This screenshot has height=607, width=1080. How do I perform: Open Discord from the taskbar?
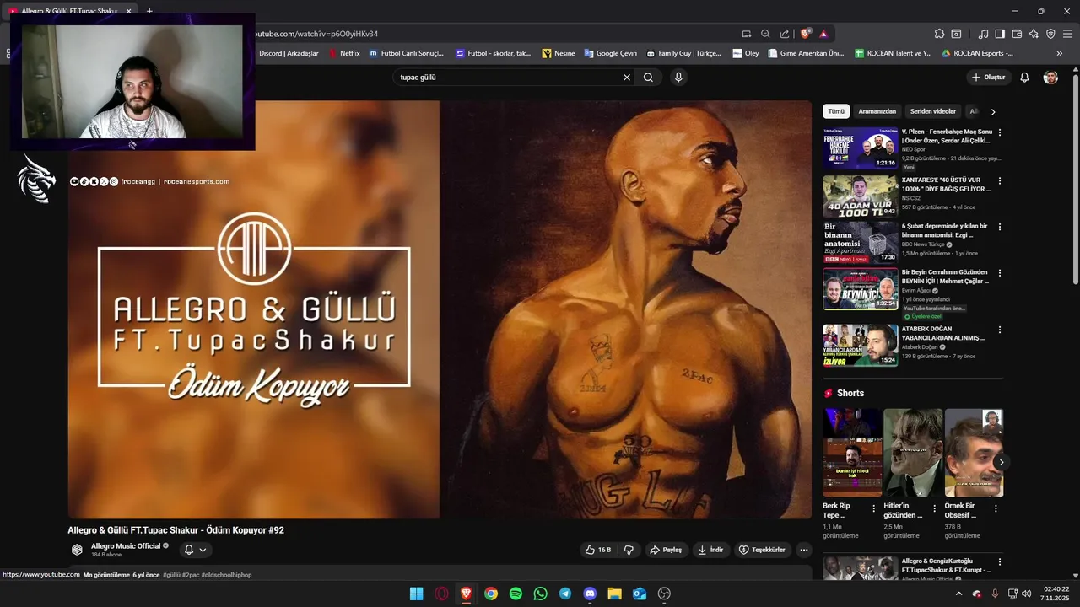click(x=590, y=594)
